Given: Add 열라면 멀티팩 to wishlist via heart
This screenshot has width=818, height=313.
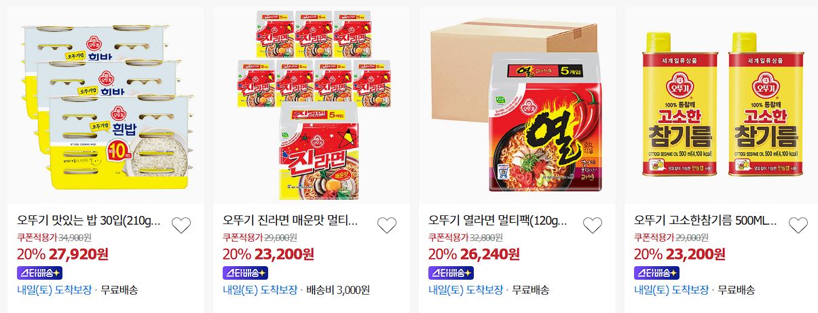Looking at the screenshot, I should click(593, 225).
